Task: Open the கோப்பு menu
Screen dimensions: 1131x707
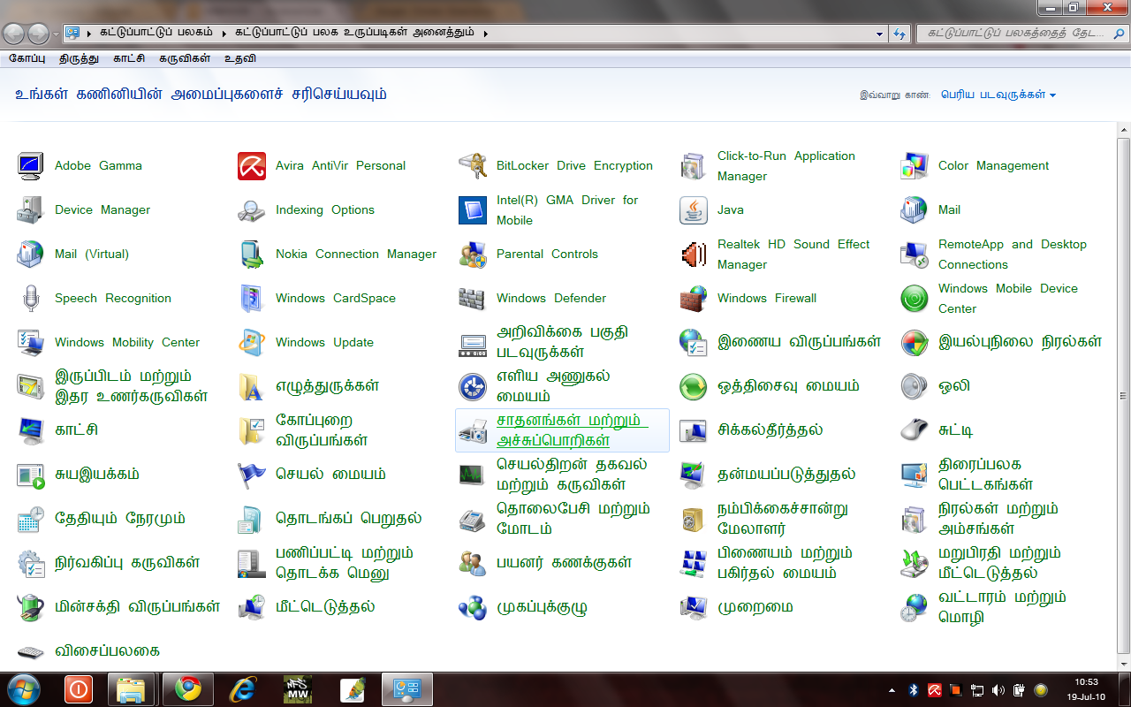Action: (x=27, y=58)
